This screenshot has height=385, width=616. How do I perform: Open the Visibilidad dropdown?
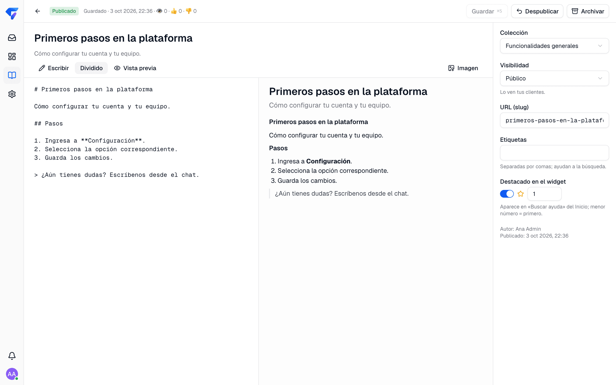(554, 78)
